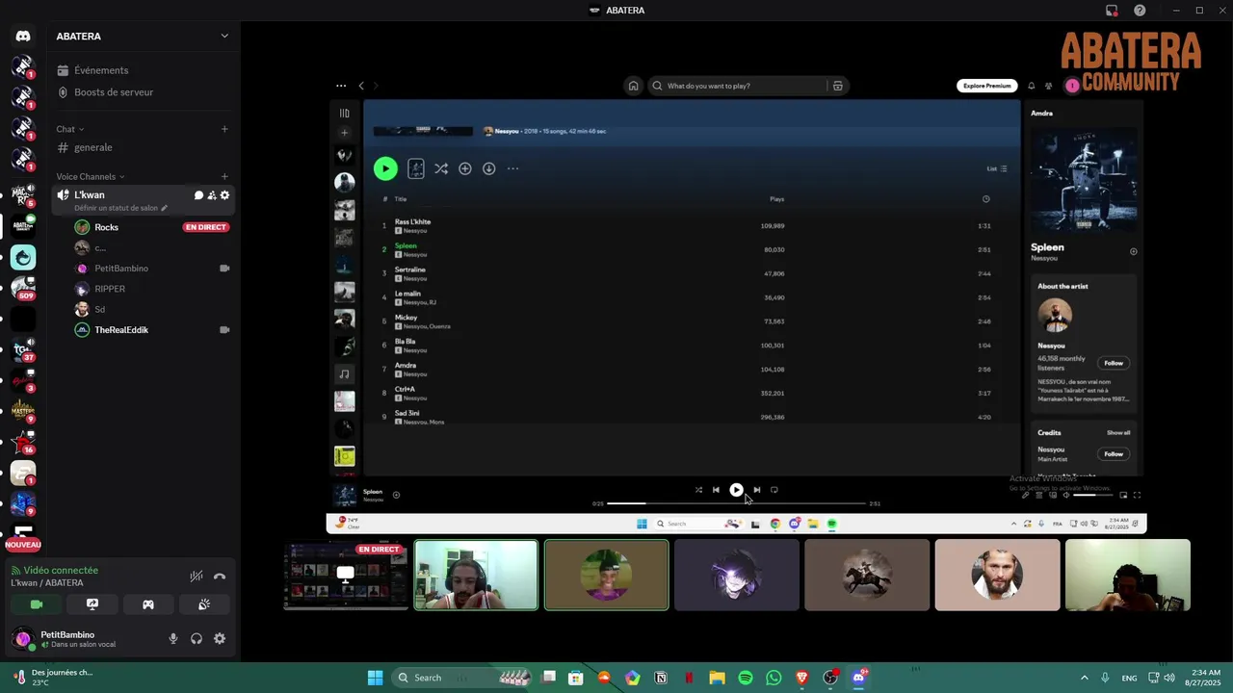
Task: Open the List view options dropdown
Action: point(996,168)
